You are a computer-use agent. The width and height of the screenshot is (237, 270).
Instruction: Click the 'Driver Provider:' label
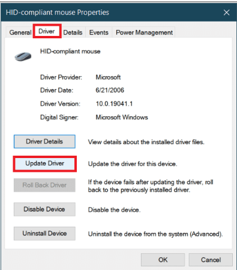(x=61, y=77)
